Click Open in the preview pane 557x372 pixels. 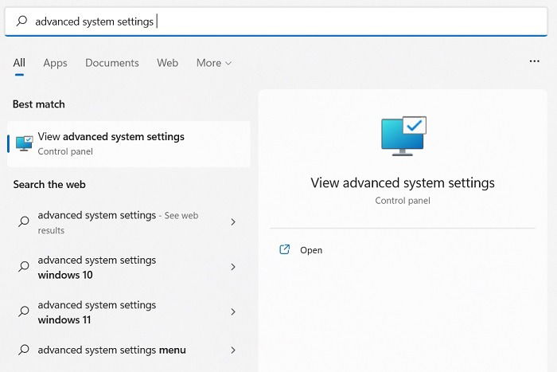[311, 250]
